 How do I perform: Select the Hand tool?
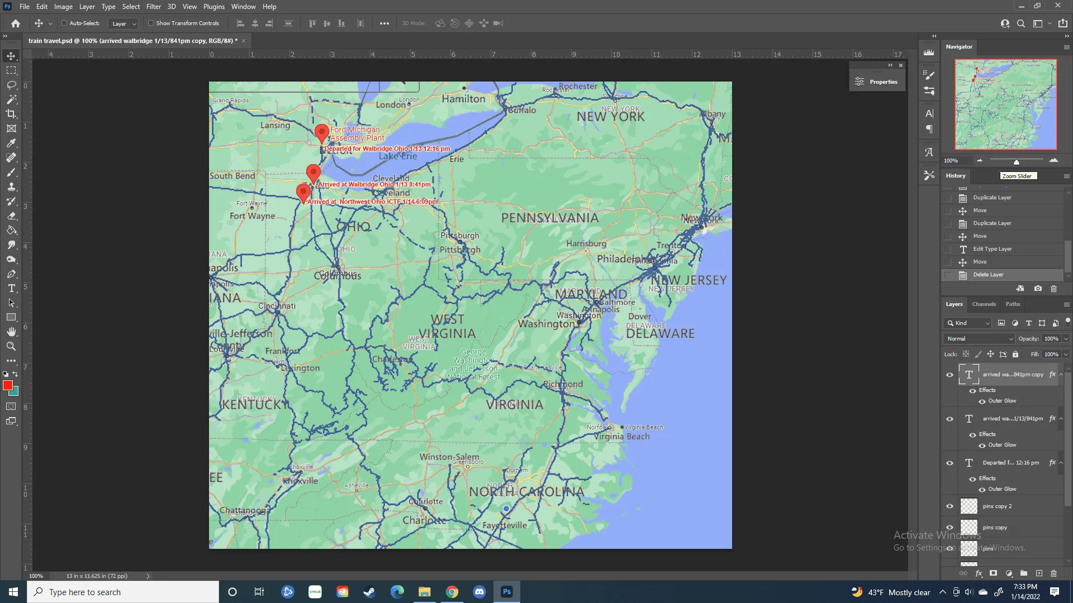click(x=11, y=332)
